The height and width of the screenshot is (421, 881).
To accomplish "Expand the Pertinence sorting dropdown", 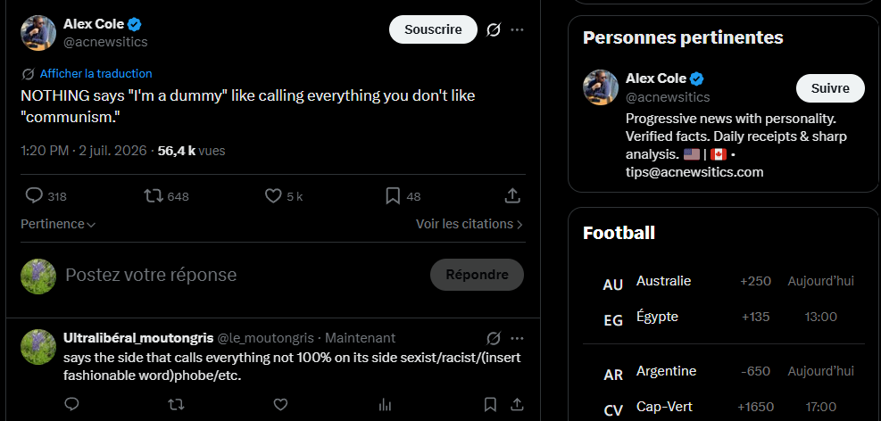I will pyautogui.click(x=58, y=224).
